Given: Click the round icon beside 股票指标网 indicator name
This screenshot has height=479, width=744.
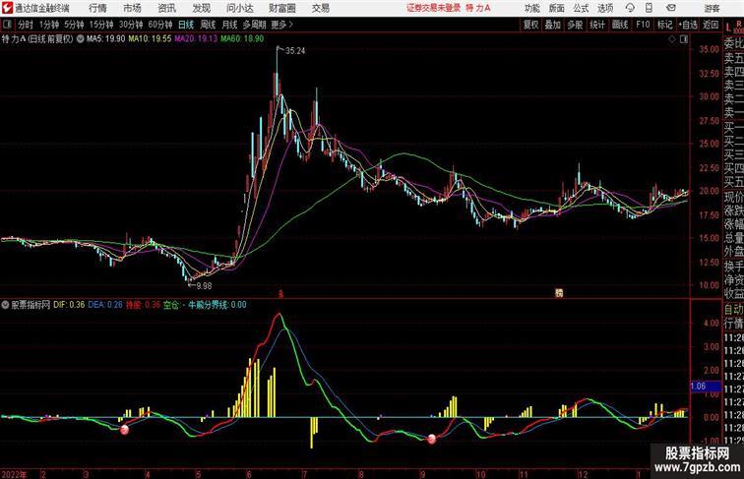Looking at the screenshot, I should [x=5, y=305].
